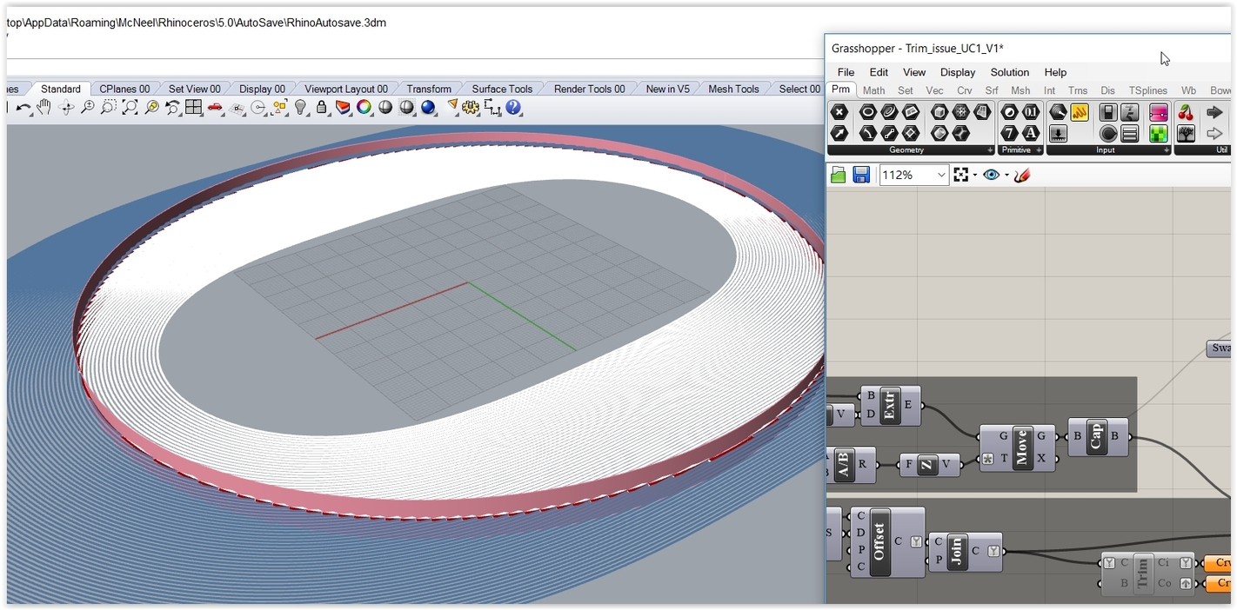Expand the Zoom Extents options arrow
Screen dimensions: 1237x610
(974, 175)
